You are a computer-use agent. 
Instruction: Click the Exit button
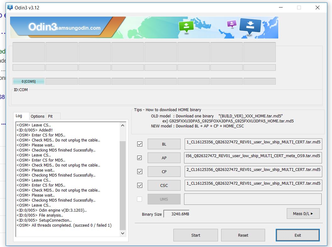pyautogui.click(x=297, y=235)
